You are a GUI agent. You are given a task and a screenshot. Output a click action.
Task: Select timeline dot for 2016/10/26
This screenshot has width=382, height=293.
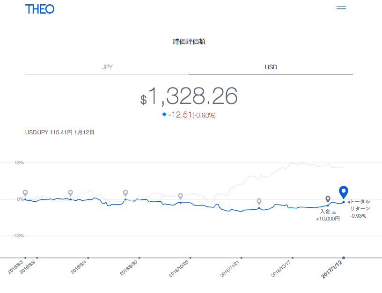[190, 258]
